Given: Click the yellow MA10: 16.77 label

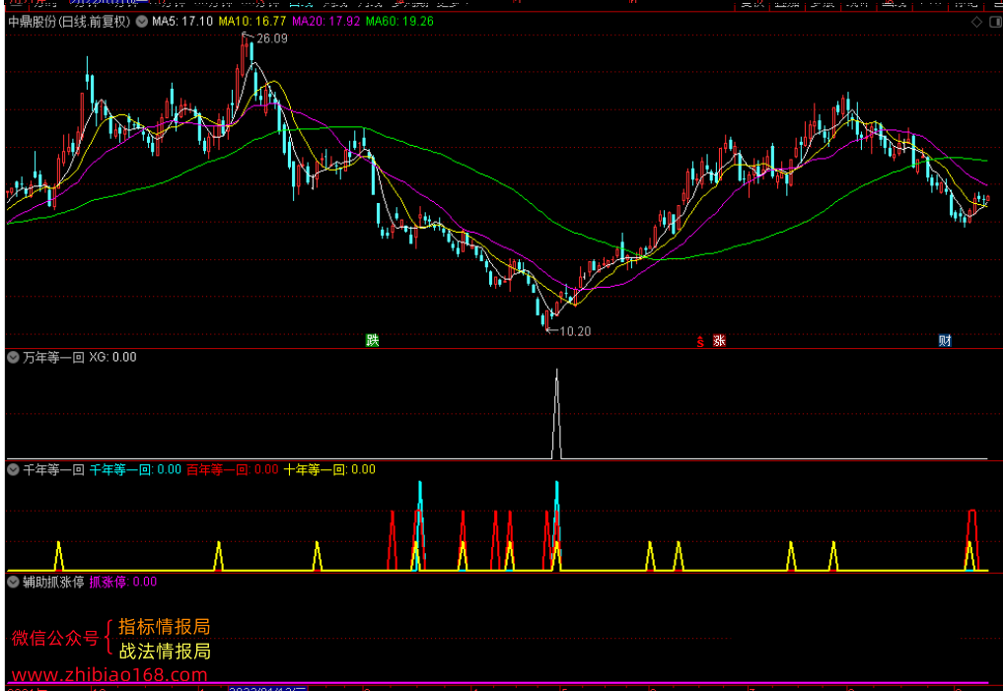Looking at the screenshot, I should point(252,22).
